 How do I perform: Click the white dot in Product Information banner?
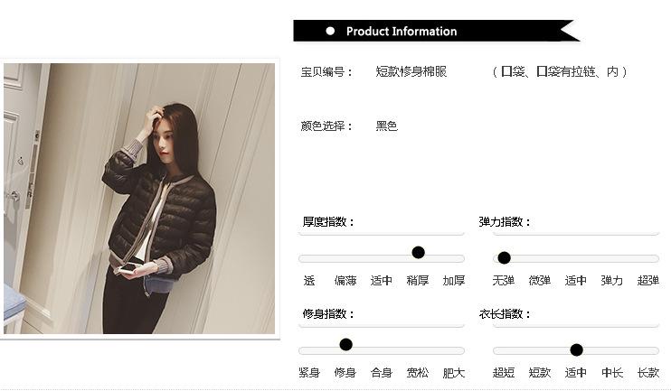(330, 31)
